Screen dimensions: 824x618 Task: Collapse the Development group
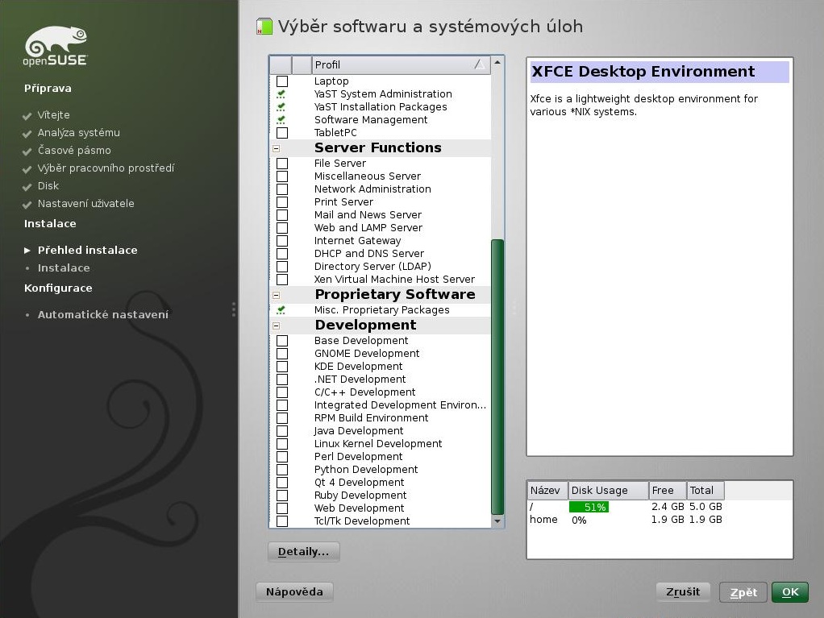pos(277,326)
